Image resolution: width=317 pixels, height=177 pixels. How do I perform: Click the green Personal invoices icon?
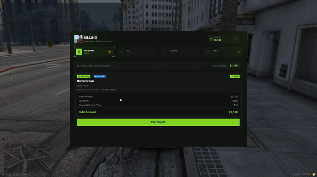[79, 52]
